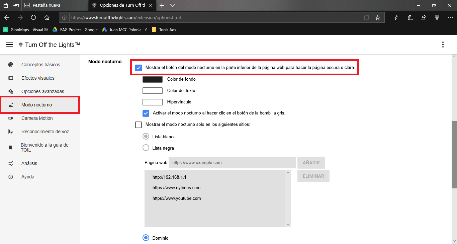This screenshot has height=244, width=457.
Task: Click the set tabs aside icon
Action: pyautogui.click(x=16, y=5)
